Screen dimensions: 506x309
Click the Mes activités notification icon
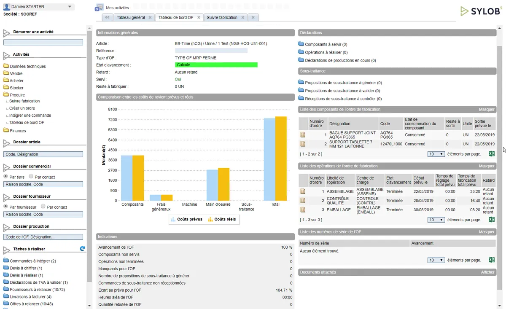coord(99,8)
